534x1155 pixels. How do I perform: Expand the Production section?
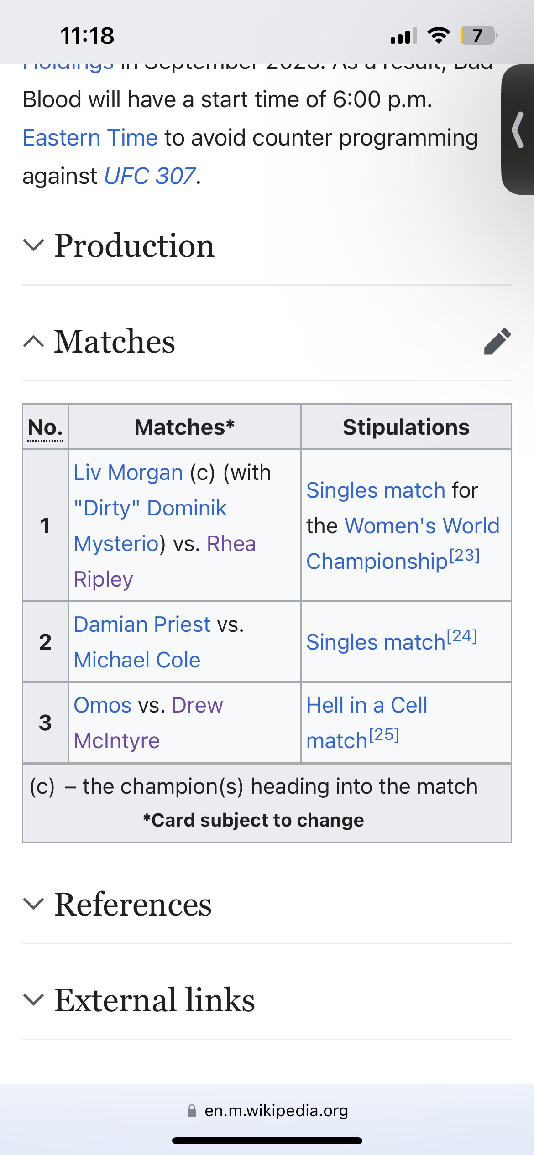[134, 246]
